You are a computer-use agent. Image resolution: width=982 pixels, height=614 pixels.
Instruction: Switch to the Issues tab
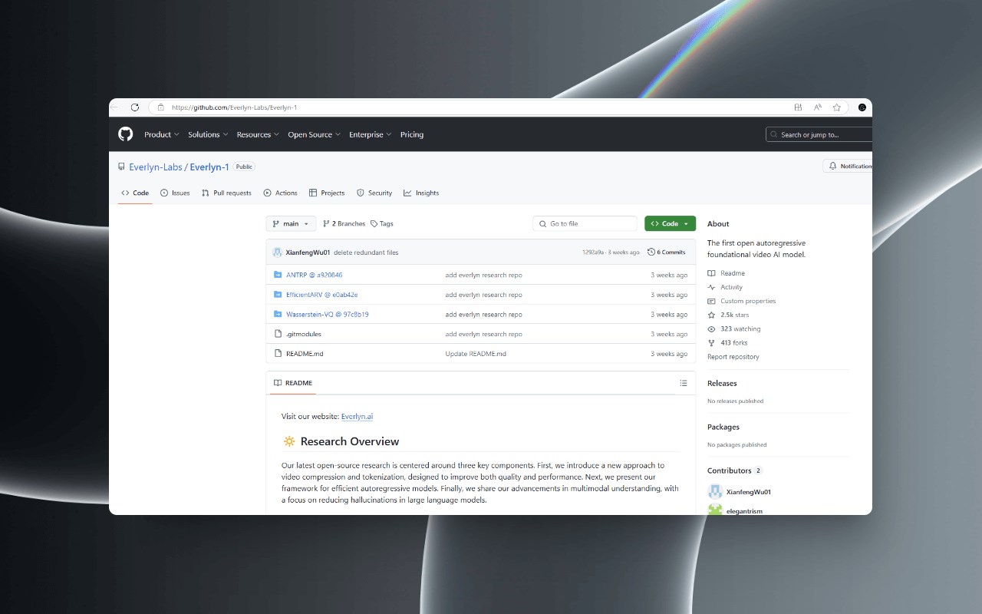(x=175, y=193)
